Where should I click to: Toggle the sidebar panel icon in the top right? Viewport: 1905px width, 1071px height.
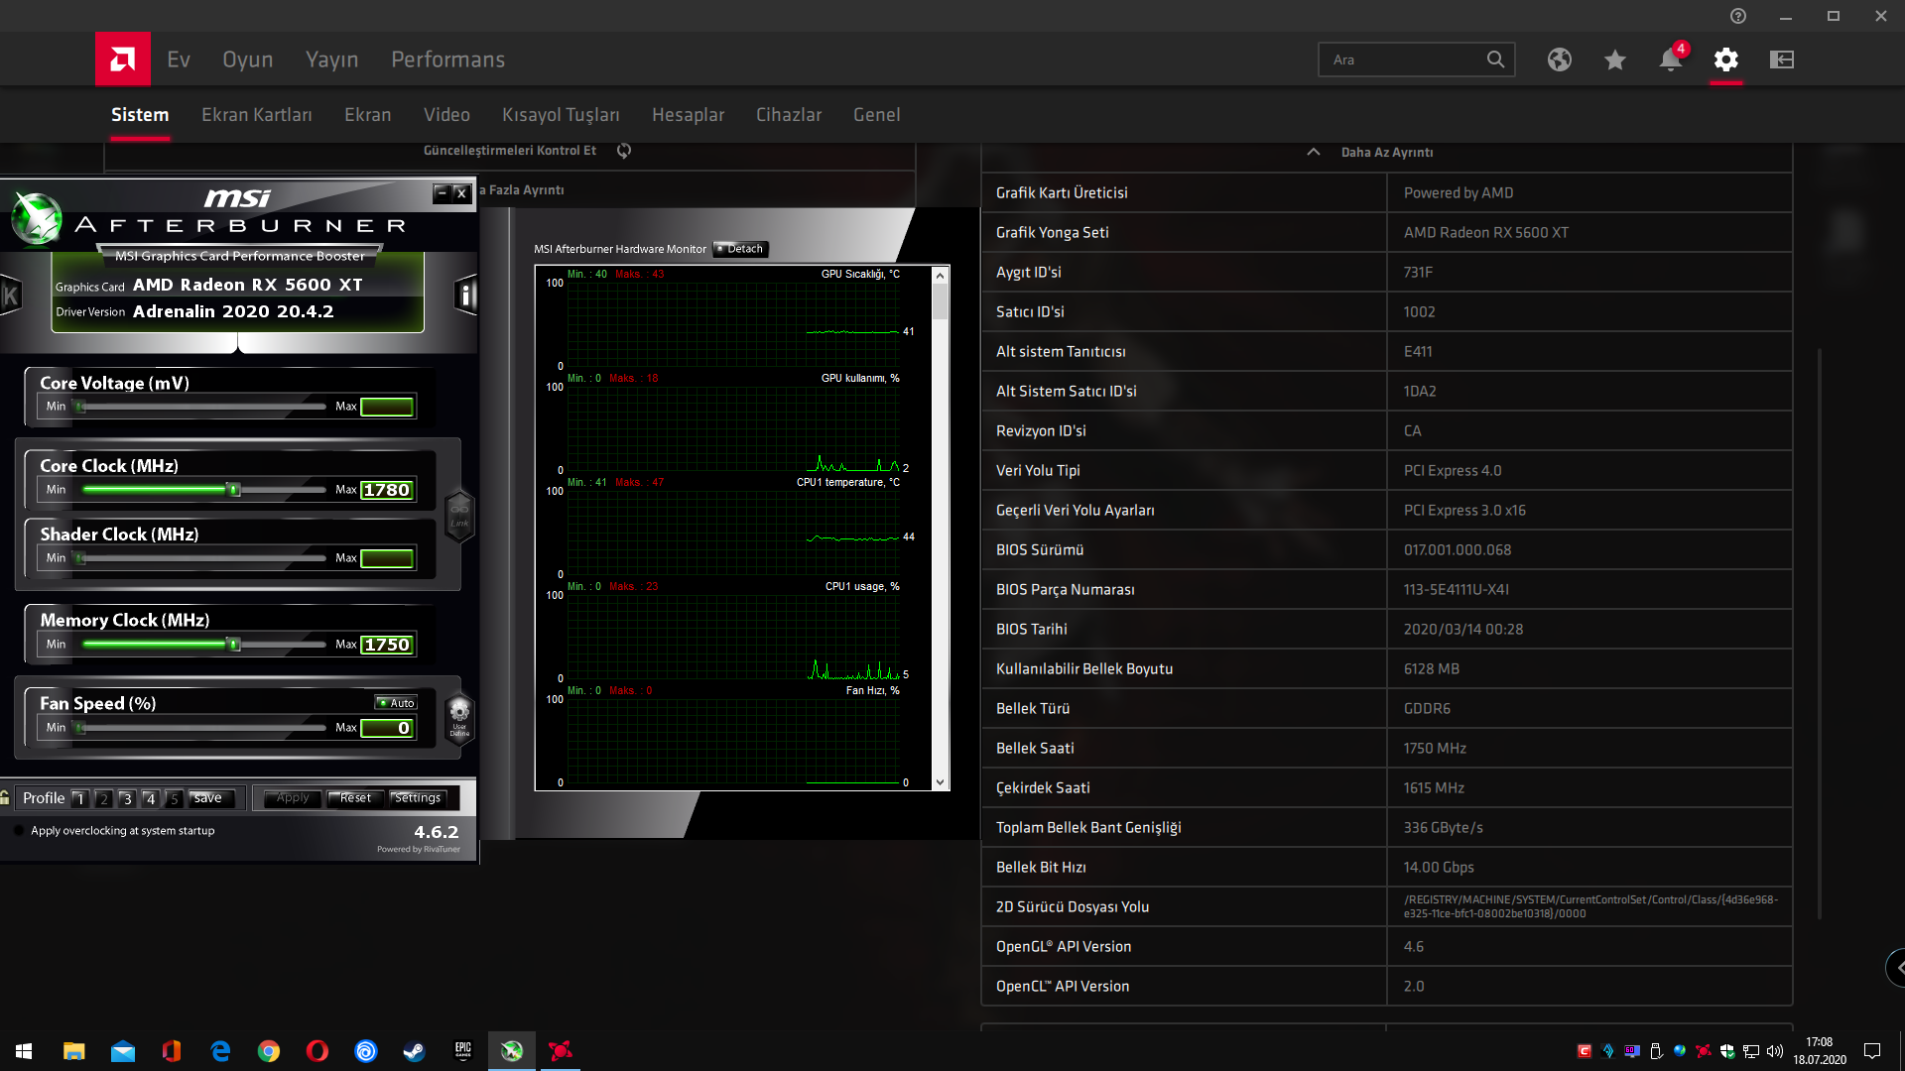click(1782, 59)
